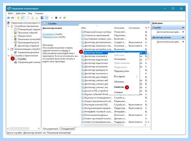
Task: Select the Инструментарий управления service row
Action: click(114, 108)
